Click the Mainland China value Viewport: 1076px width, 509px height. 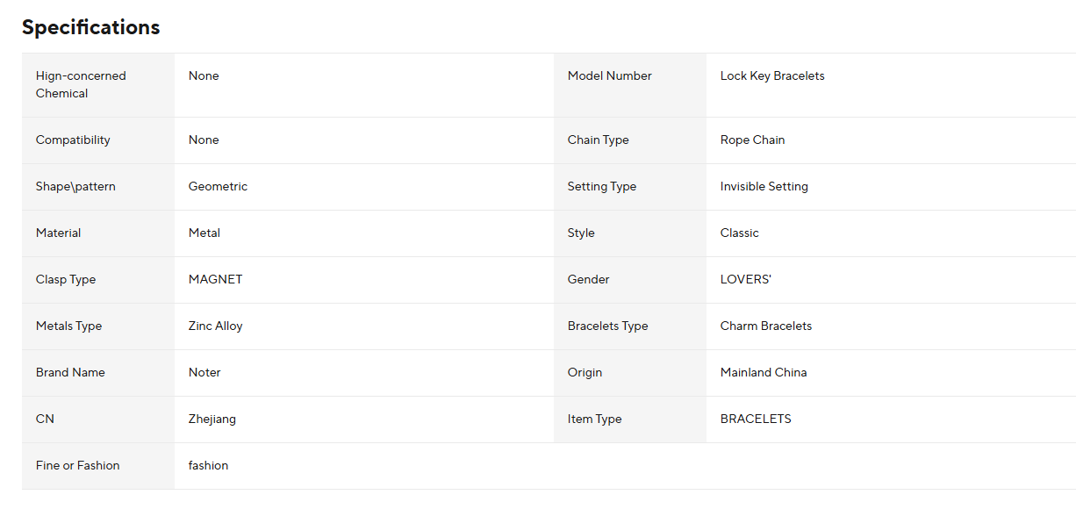pyautogui.click(x=764, y=373)
